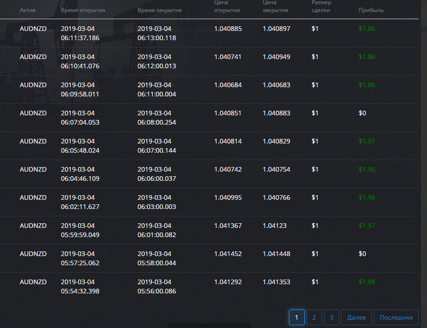
Task: Select the Время закрытия column header
Action: pos(159,10)
